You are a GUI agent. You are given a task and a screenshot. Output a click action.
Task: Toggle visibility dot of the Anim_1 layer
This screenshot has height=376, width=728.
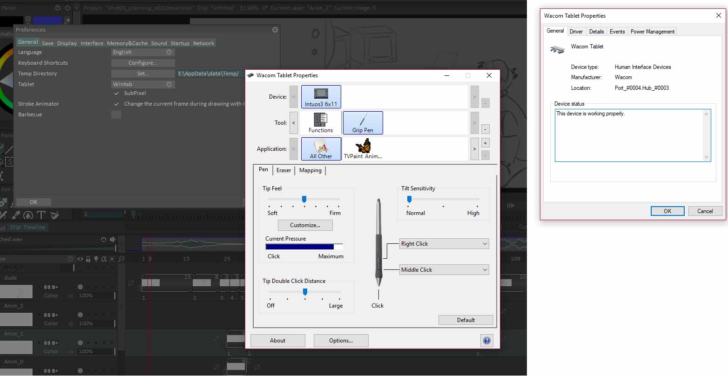(80, 343)
